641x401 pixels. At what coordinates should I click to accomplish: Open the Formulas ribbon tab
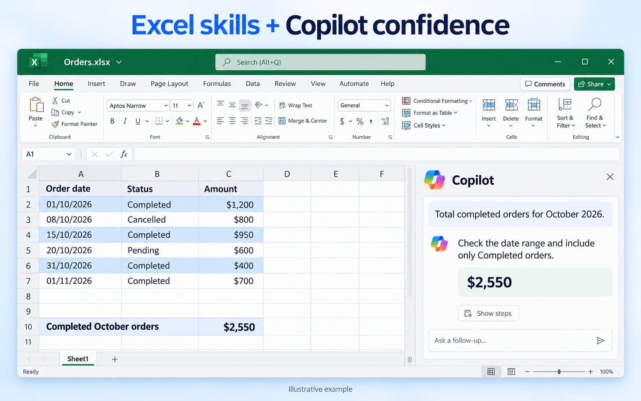click(x=217, y=84)
